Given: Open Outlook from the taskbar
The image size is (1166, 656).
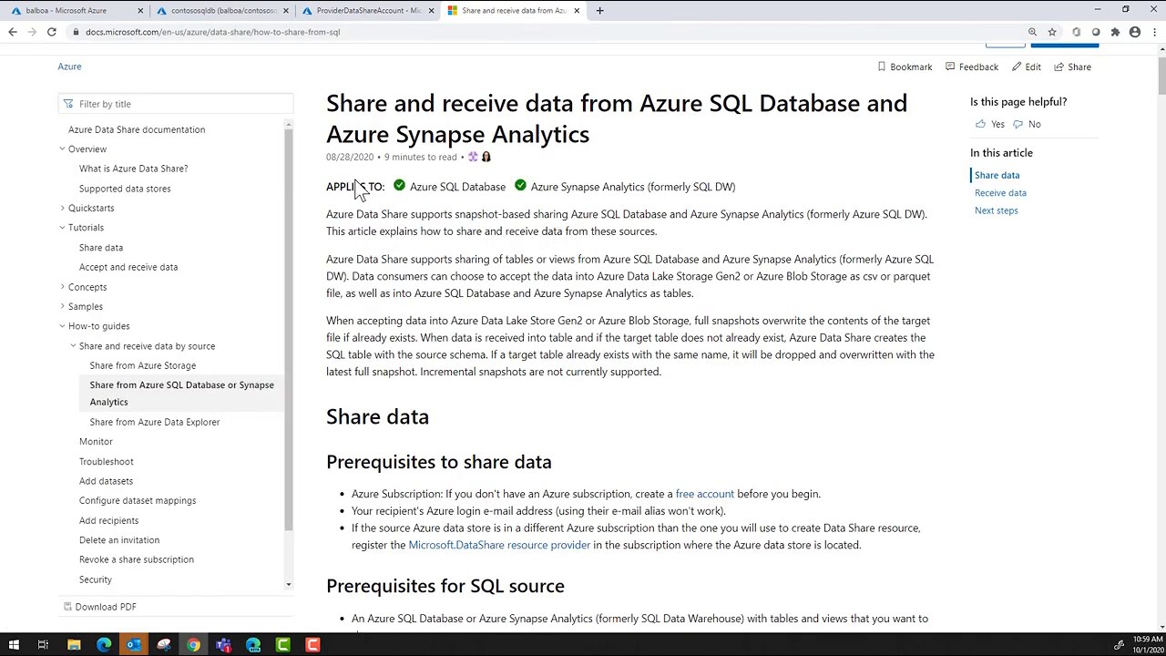Looking at the screenshot, I should [x=134, y=645].
